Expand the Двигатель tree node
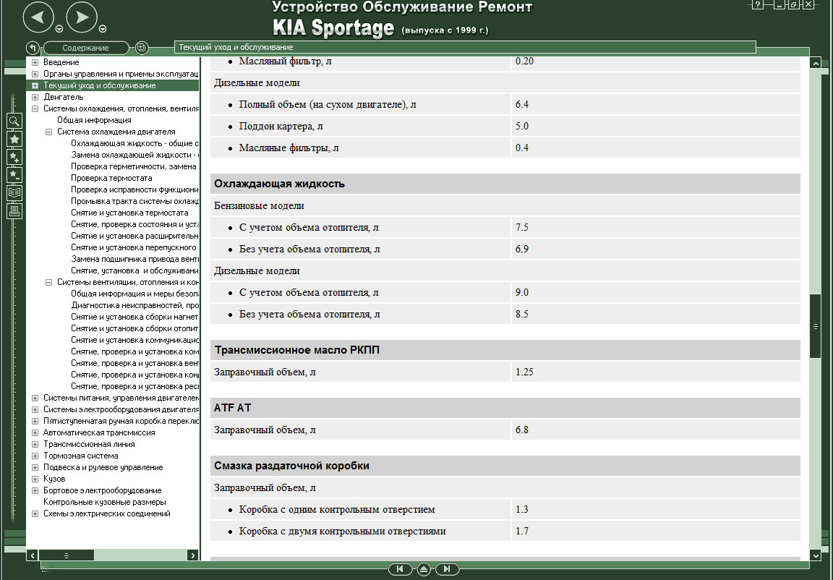 point(35,97)
